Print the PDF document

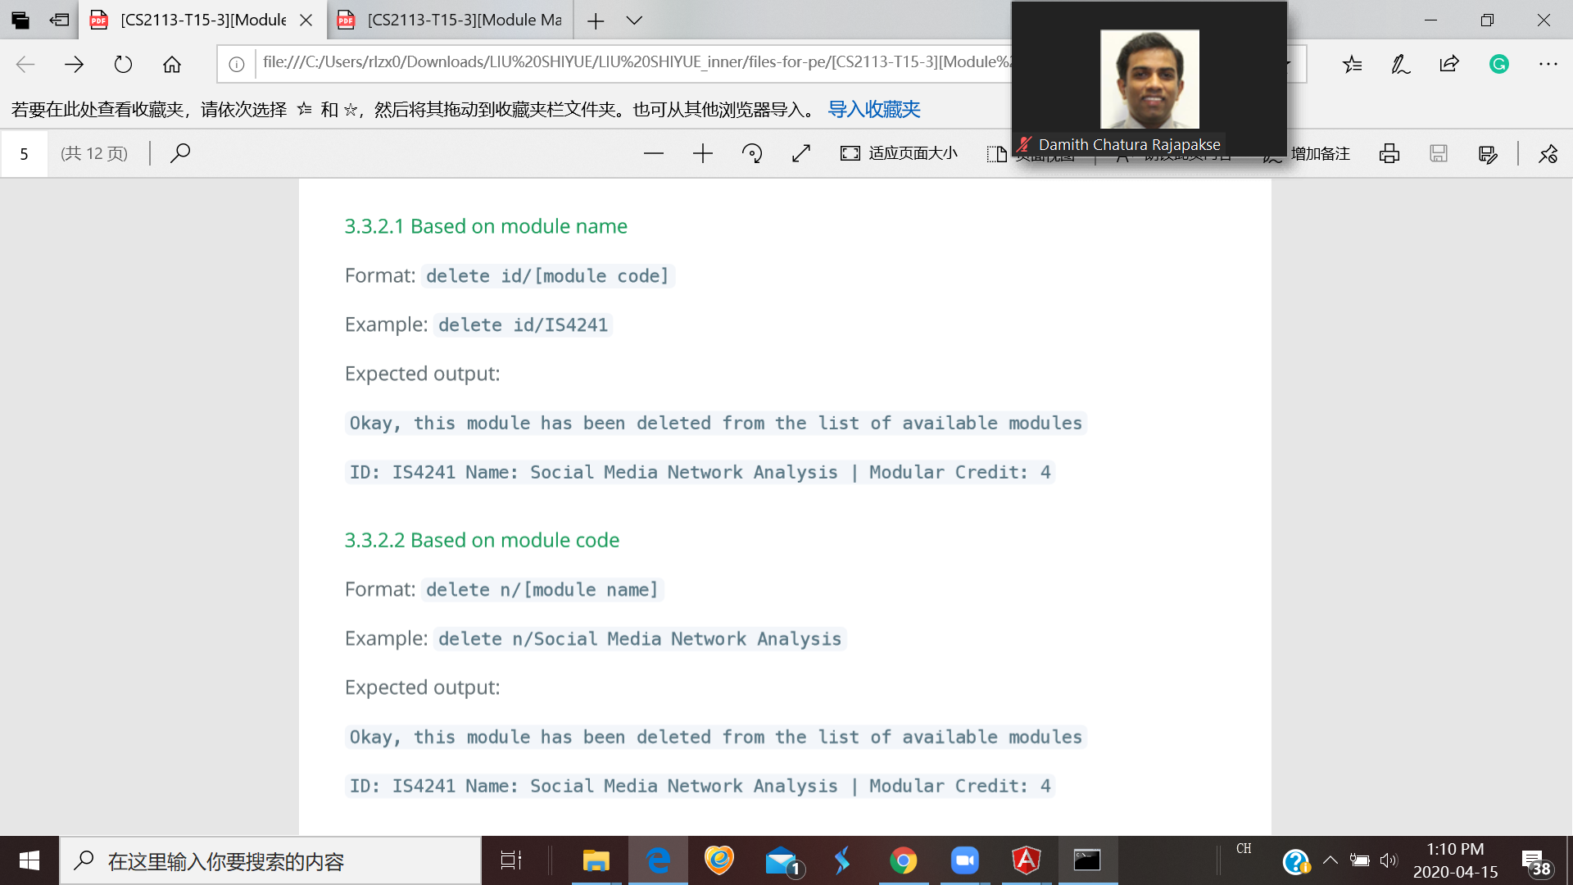[1389, 153]
